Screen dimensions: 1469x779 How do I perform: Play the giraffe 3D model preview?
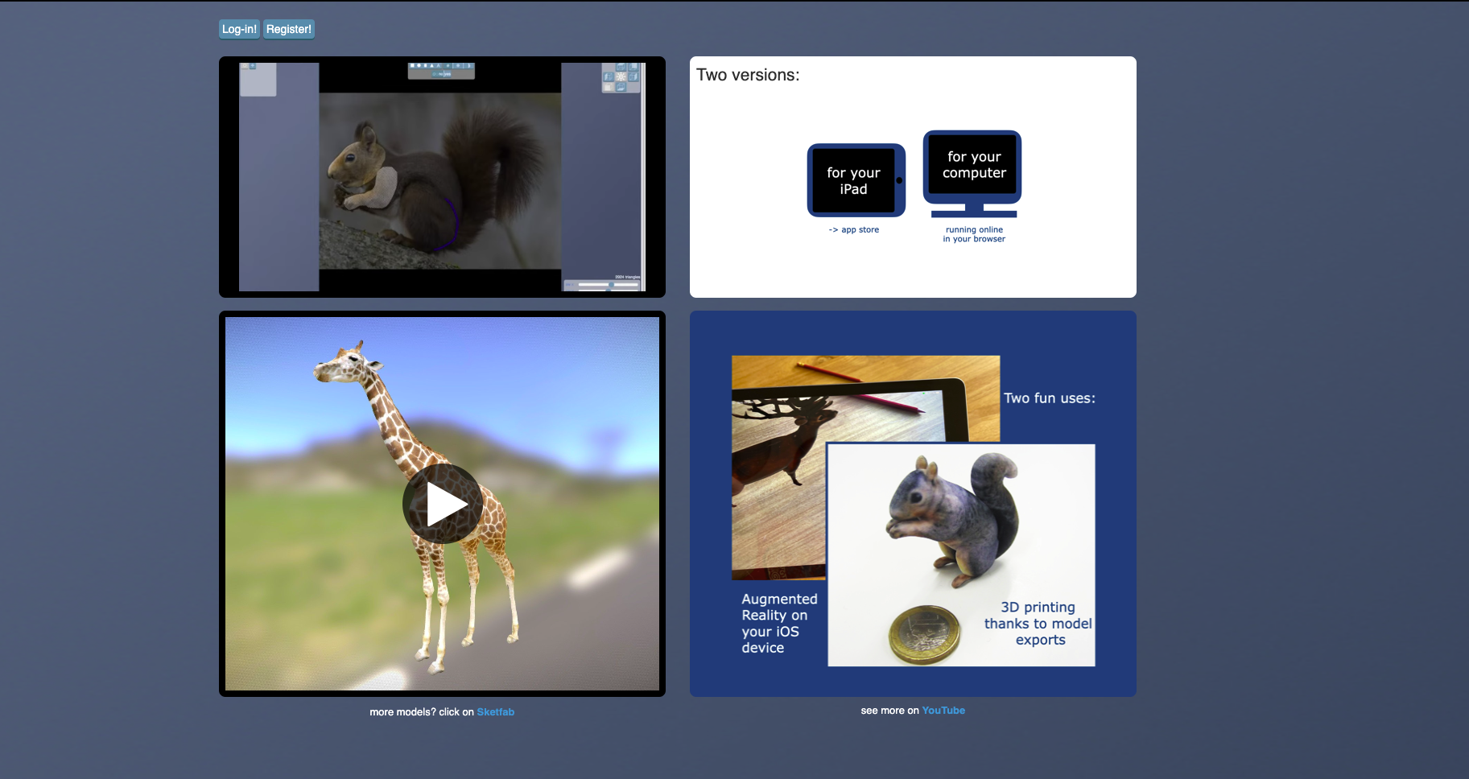(x=442, y=504)
